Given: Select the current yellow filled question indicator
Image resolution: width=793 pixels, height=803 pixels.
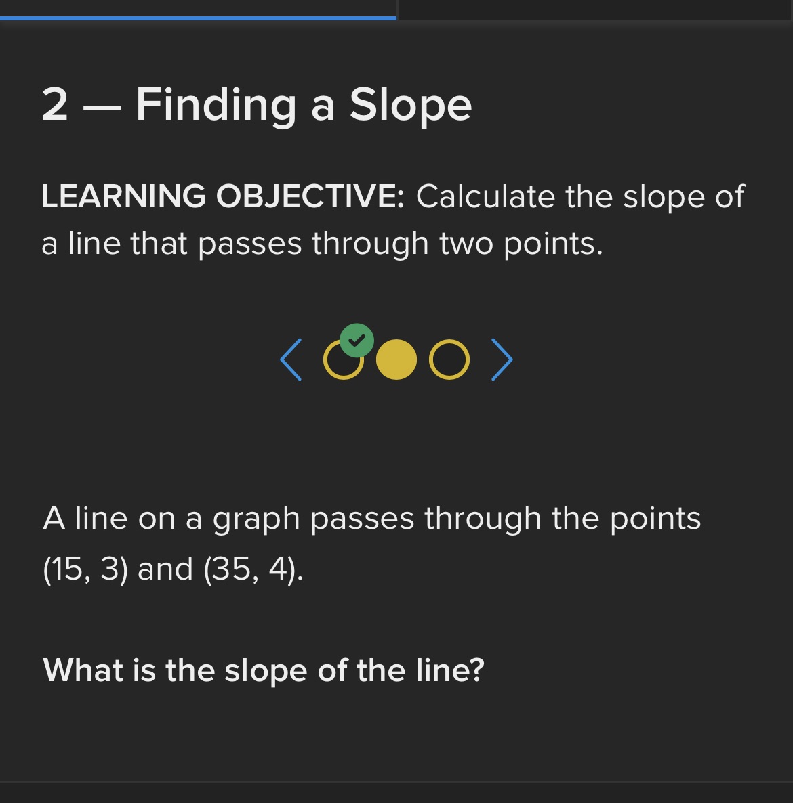Looking at the screenshot, I should (x=396, y=360).
